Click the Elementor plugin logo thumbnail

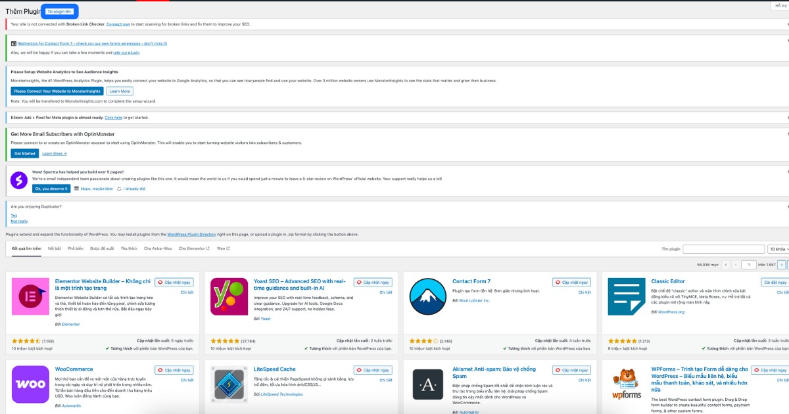31,296
